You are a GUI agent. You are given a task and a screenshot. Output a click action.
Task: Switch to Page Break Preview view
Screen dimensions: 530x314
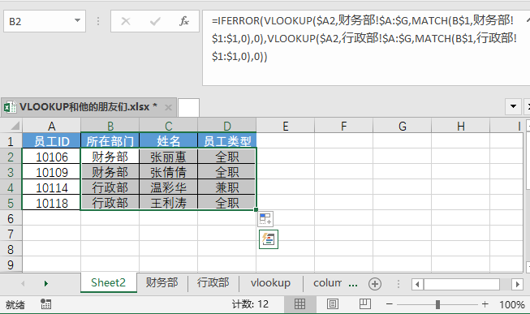point(364,304)
